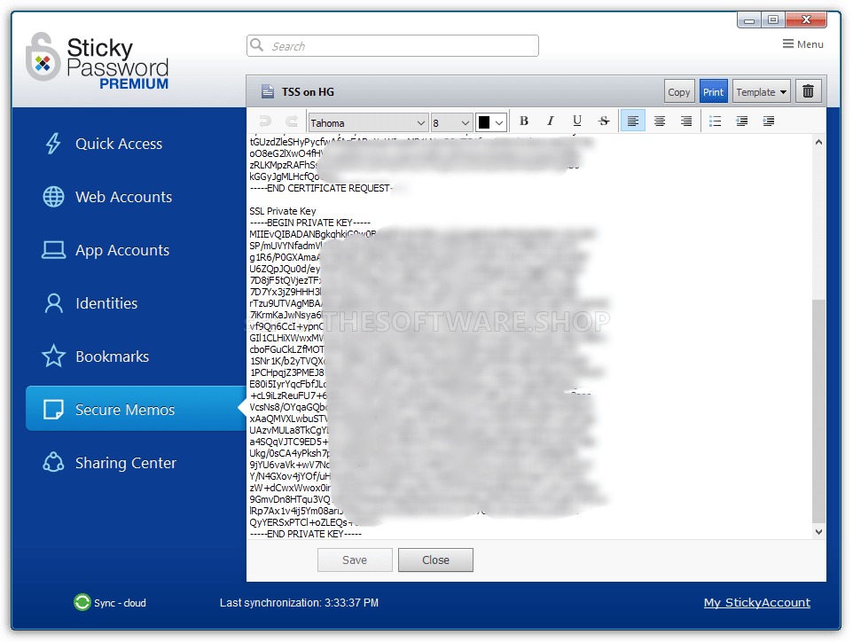Toggle bold formatting
Viewport: 853px width, 642px height.
[x=524, y=121]
